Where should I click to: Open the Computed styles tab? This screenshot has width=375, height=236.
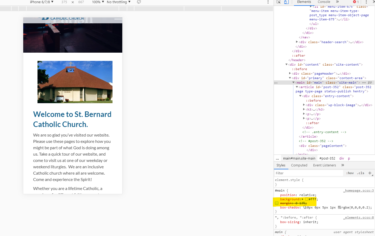(x=299, y=165)
